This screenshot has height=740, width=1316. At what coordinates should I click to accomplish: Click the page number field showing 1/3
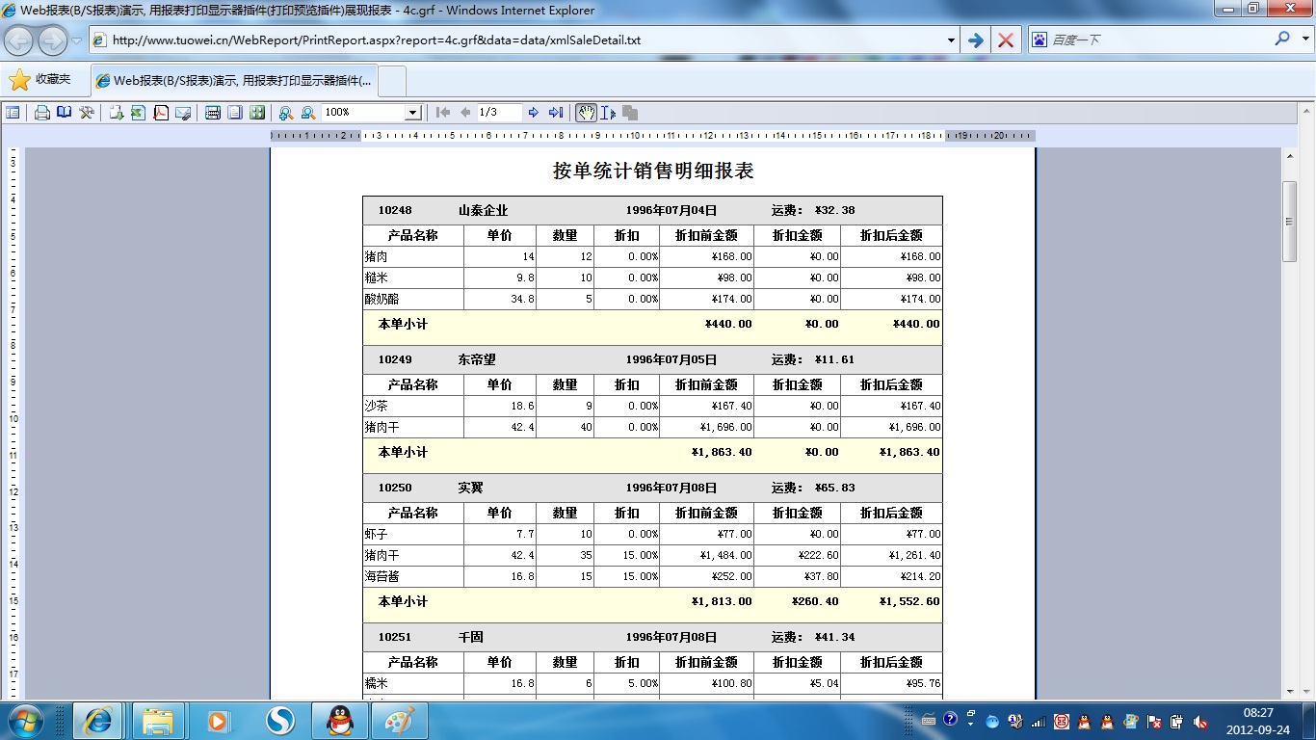[x=499, y=113]
